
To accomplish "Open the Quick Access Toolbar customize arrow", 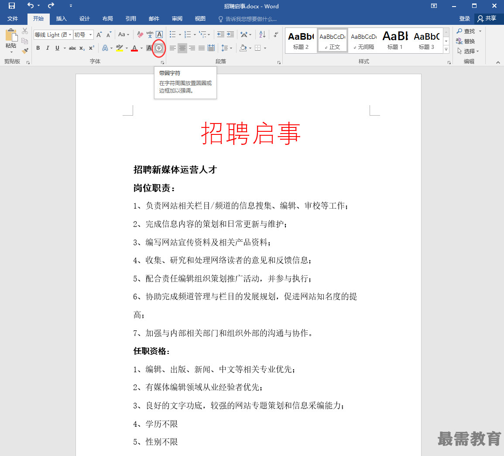I will 71,6.
